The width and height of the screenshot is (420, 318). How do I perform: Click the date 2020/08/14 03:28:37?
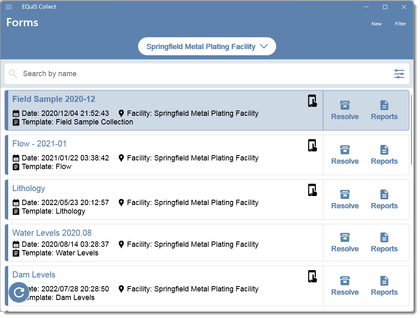[x=75, y=244]
